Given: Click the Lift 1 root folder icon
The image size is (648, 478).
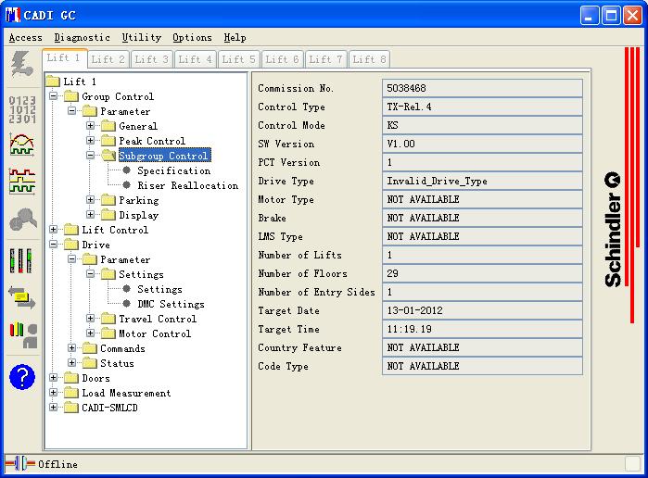Looking at the screenshot, I should [x=53, y=82].
